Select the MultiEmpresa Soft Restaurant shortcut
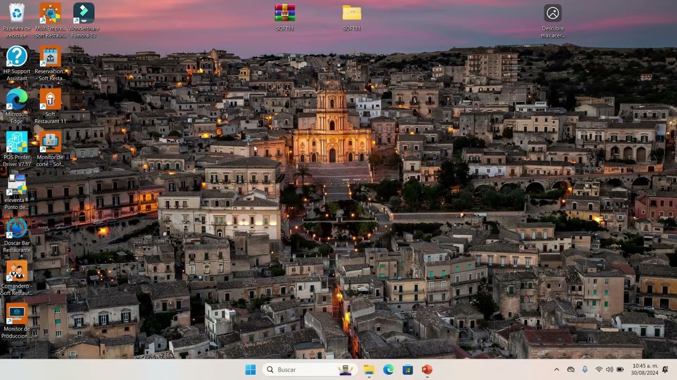The image size is (677, 380). point(50,21)
